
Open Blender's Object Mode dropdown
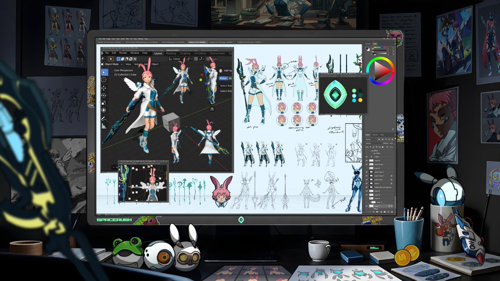pos(112,64)
